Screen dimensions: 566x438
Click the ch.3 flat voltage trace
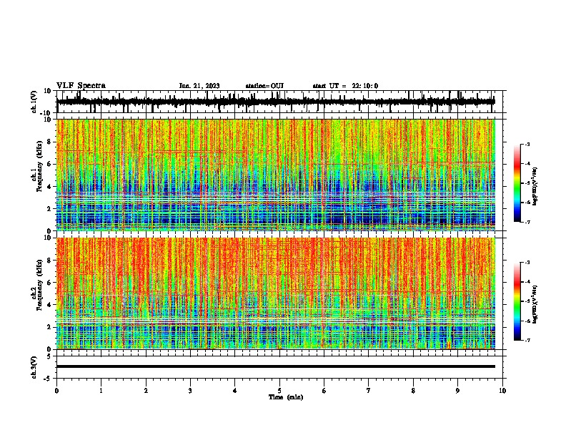pyautogui.click(x=276, y=366)
